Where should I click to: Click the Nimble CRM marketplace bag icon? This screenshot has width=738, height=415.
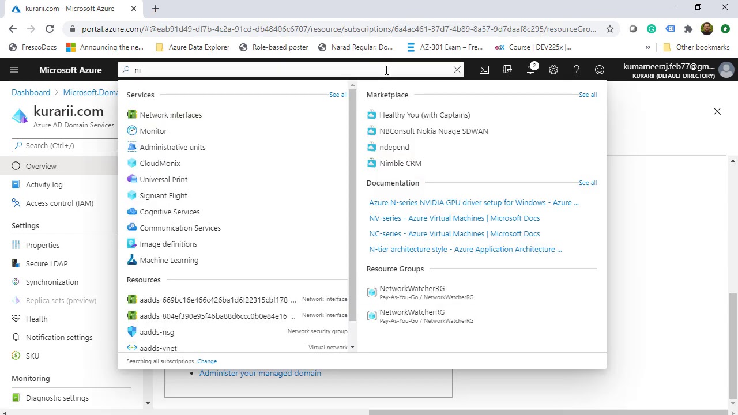(x=372, y=163)
